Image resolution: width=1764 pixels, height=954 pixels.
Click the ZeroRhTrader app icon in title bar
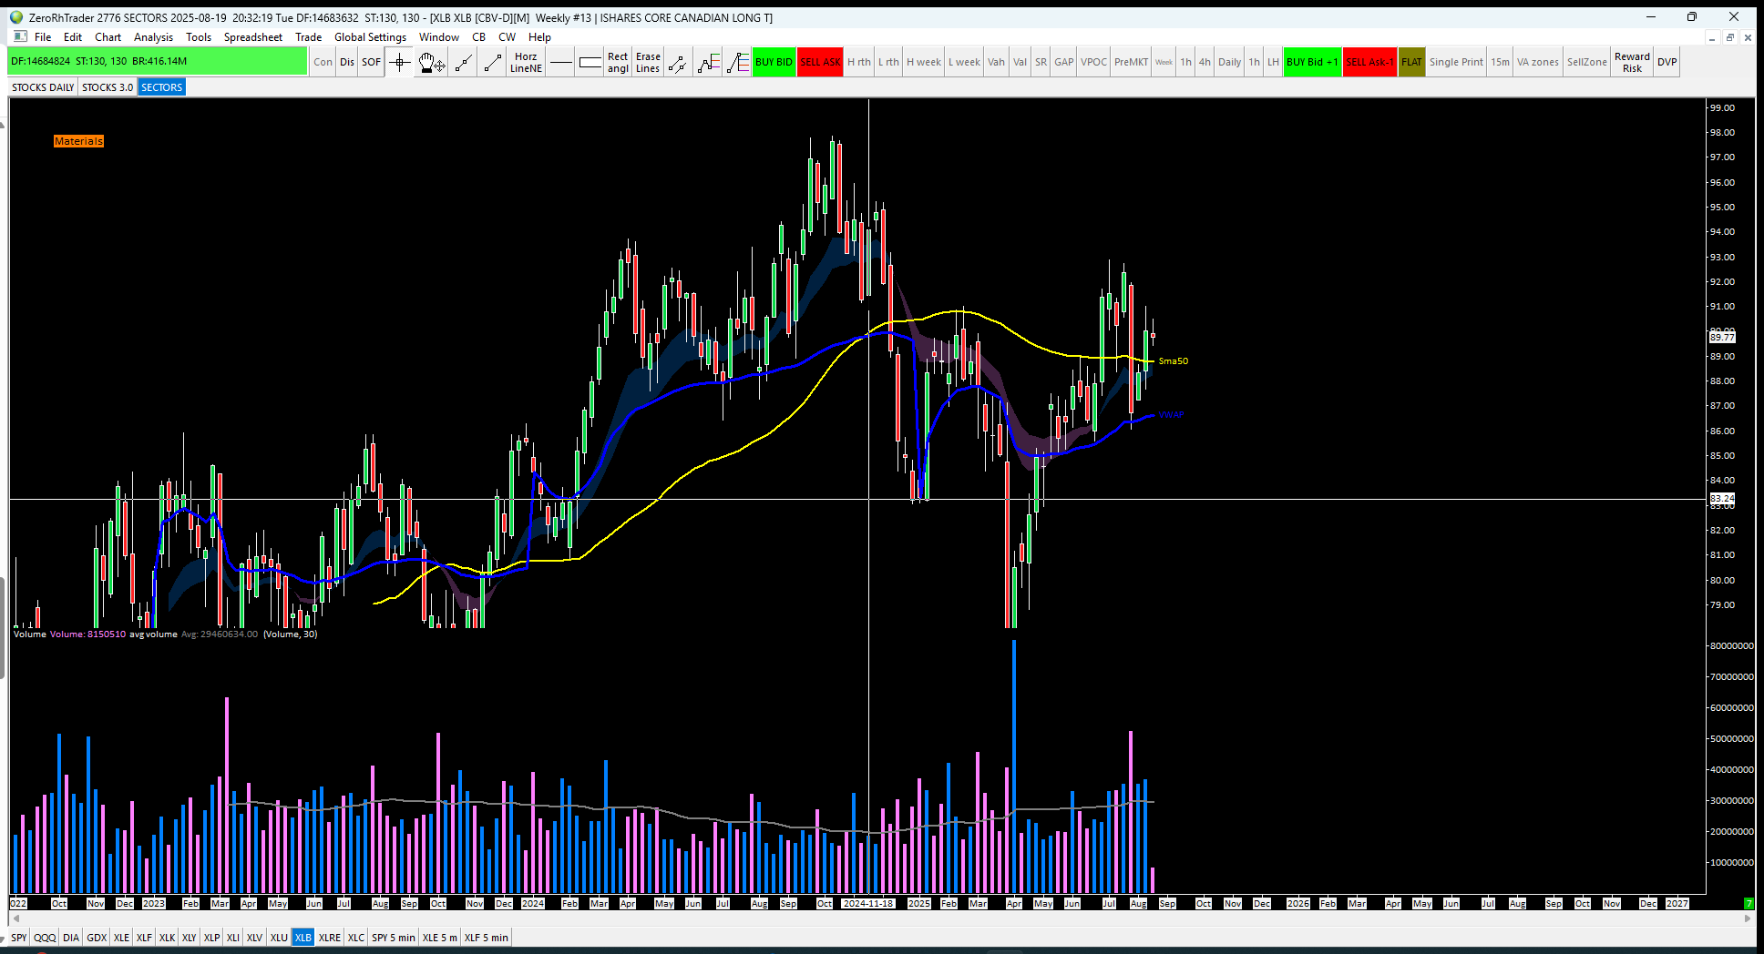coord(16,17)
